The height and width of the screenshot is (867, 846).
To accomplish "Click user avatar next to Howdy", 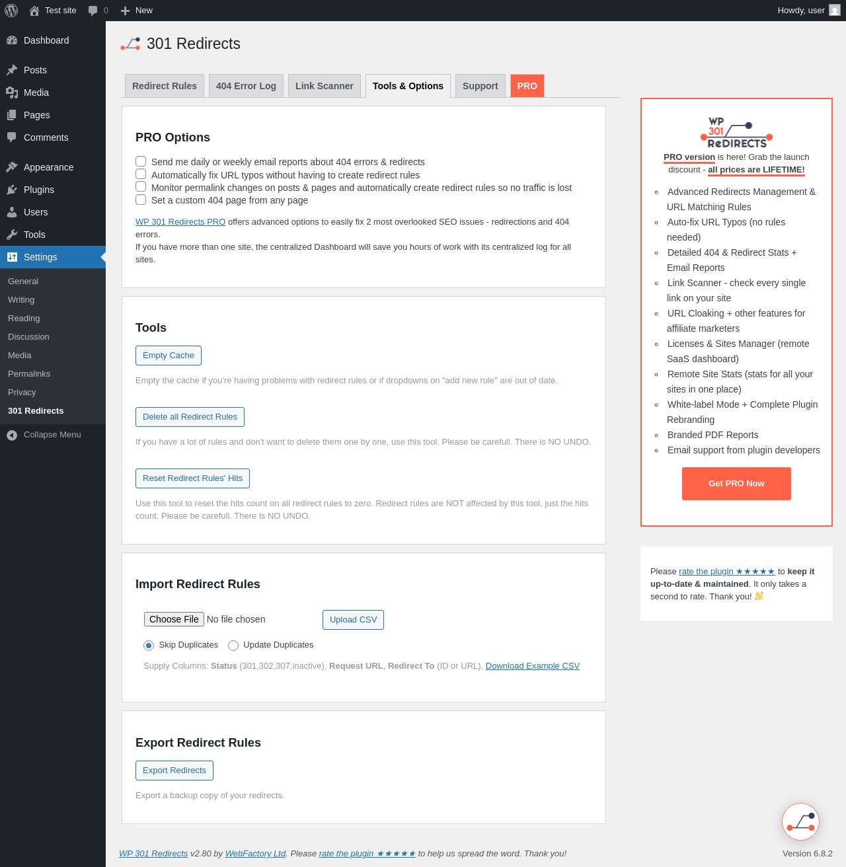I will 835,10.
